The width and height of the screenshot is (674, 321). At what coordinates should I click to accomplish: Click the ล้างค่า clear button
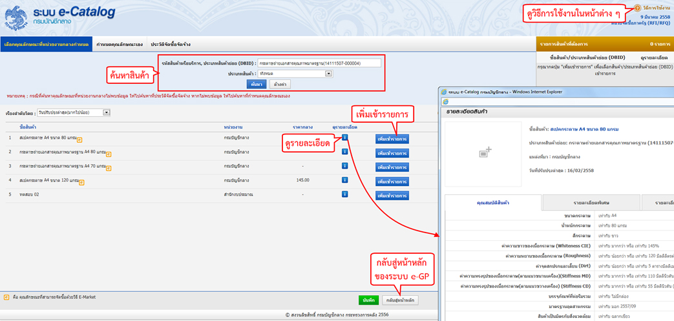pos(280,84)
